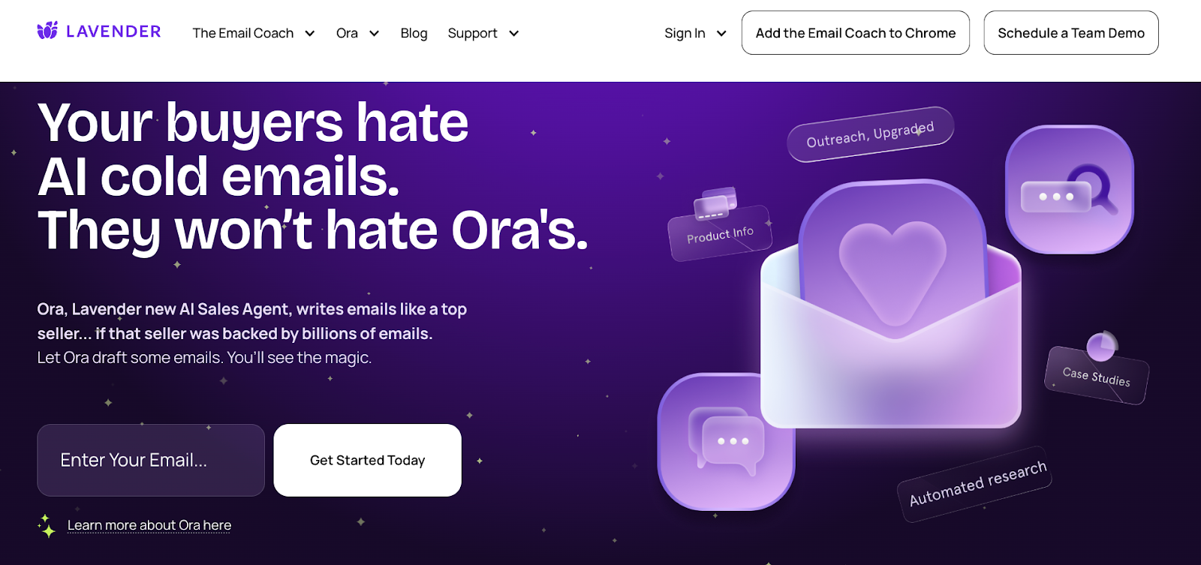Click the heart envelope illustration
The height and width of the screenshot is (565, 1201).
pos(891,304)
